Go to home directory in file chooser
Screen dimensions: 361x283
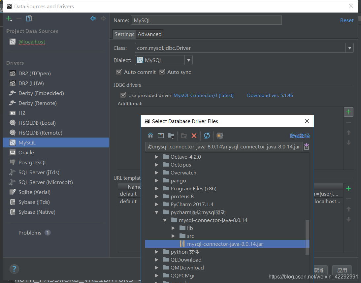click(x=150, y=135)
